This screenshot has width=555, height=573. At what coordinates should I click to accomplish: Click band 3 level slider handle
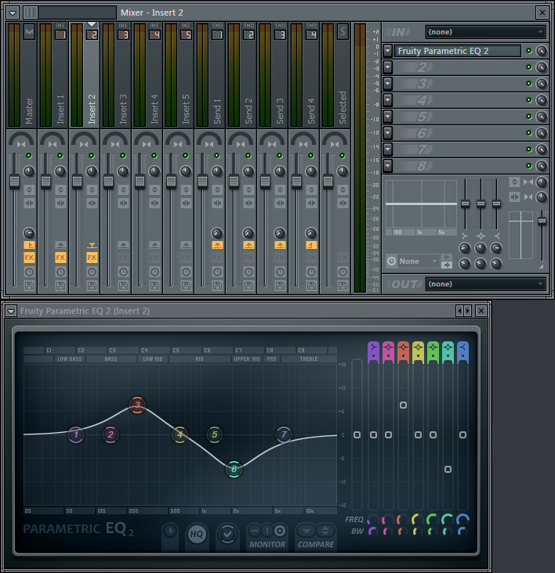pos(403,405)
